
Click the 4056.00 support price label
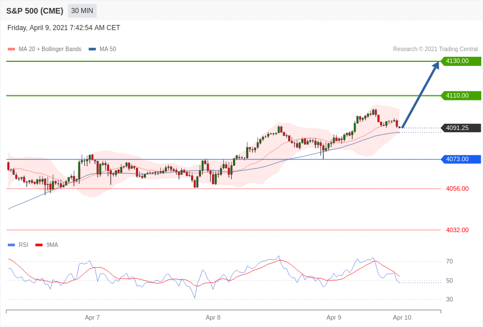457,188
